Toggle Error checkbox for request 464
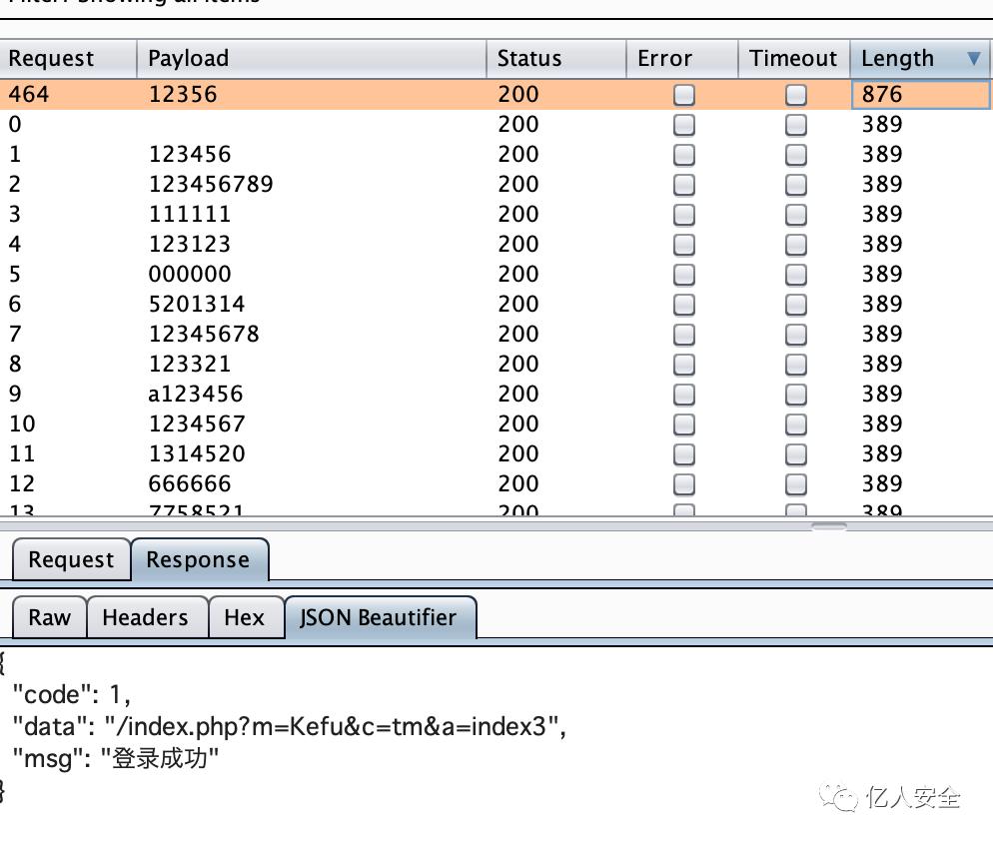This screenshot has width=993, height=841. click(684, 95)
